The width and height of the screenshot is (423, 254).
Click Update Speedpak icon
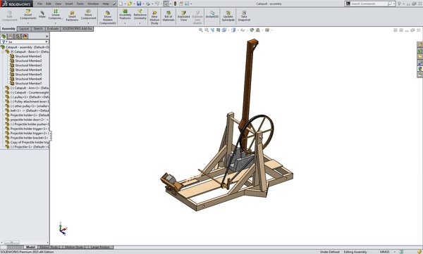point(228,16)
